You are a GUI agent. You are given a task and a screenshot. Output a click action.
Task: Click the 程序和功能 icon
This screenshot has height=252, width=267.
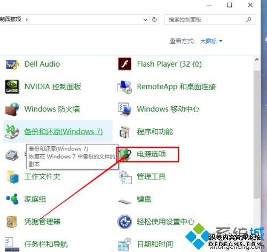(x=124, y=132)
